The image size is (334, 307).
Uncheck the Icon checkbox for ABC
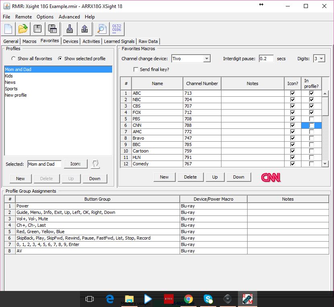(292, 93)
